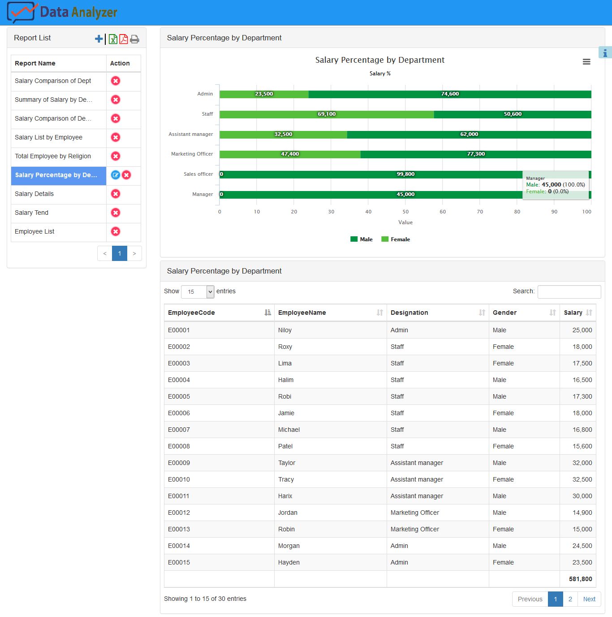Open the chart hamburger context menu
Image resolution: width=612 pixels, height=617 pixels.
[586, 62]
